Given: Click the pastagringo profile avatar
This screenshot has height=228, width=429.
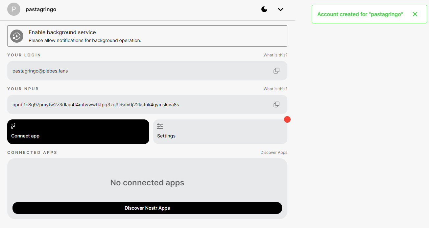Looking at the screenshot, I should click(14, 9).
